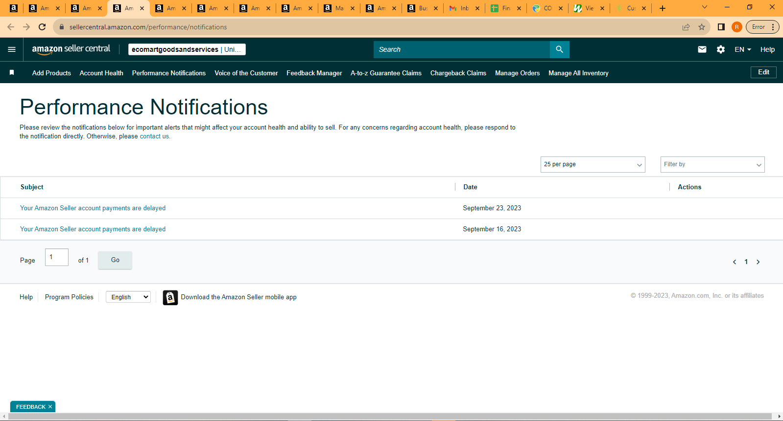Close the active Amazon tab
The image size is (783, 421).
tap(142, 8)
